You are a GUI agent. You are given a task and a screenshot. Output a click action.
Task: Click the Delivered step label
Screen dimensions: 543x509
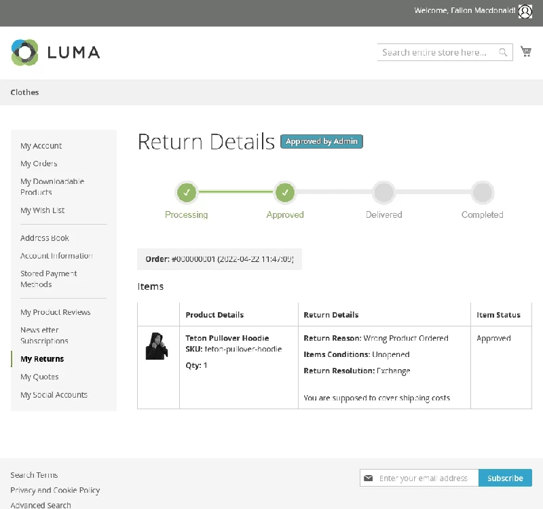coord(383,214)
